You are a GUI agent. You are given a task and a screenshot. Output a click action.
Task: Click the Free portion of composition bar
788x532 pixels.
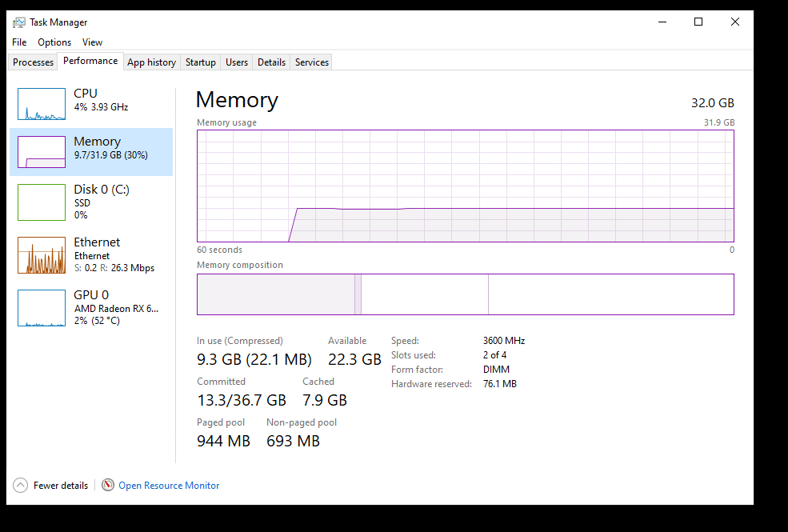[x=611, y=294]
